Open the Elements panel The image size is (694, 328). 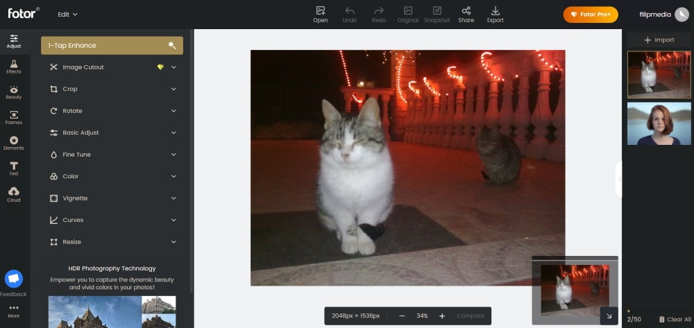point(14,143)
